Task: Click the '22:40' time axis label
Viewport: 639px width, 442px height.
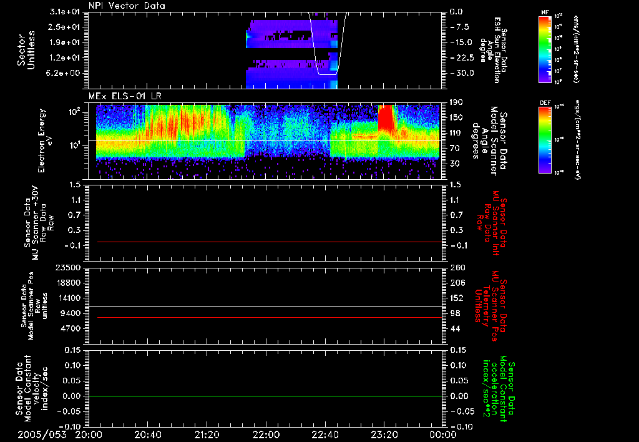Action: point(324,435)
